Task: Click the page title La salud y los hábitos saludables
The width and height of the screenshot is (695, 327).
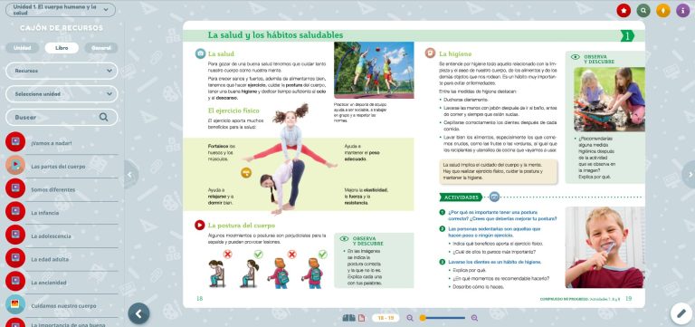Action: (x=275, y=35)
